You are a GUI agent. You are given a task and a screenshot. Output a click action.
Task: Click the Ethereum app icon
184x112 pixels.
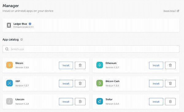point(99,65)
